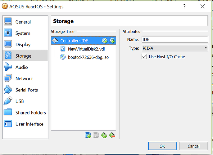Open the Serial Ports settings page
Viewport: 213px width, 155px height.
tap(26, 90)
